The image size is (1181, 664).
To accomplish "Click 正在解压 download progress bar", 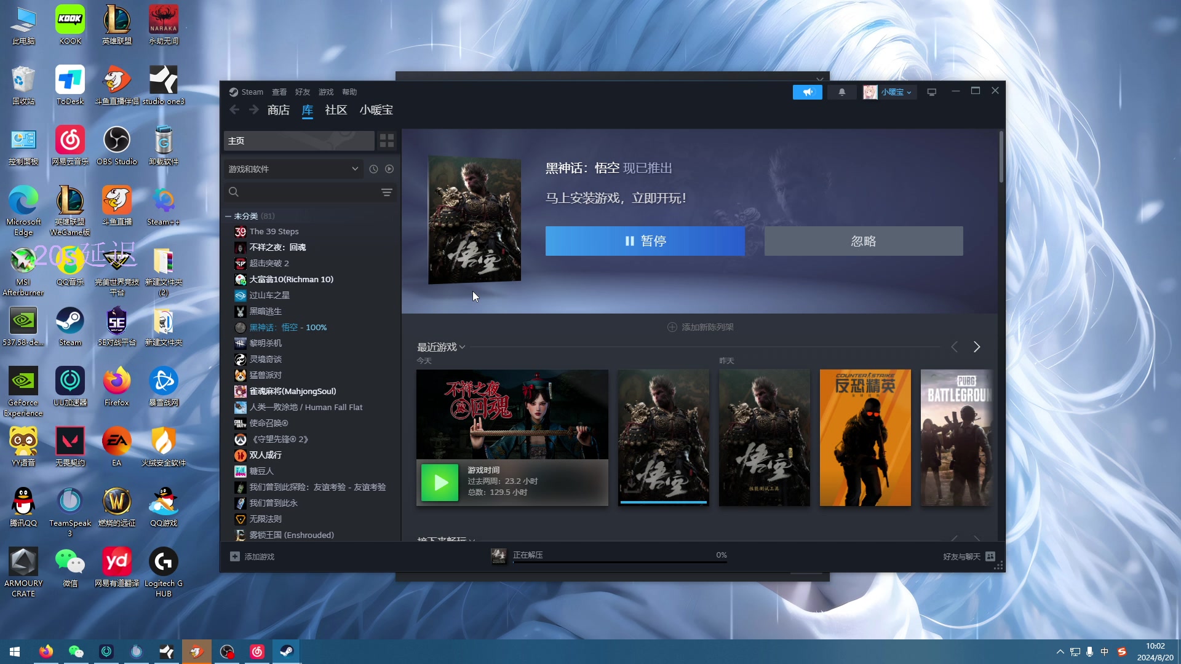I will click(x=619, y=562).
